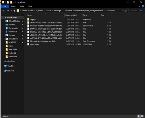Select Network in navigation pane
Viewport: 145px width, 118px height.
[x=11, y=71]
